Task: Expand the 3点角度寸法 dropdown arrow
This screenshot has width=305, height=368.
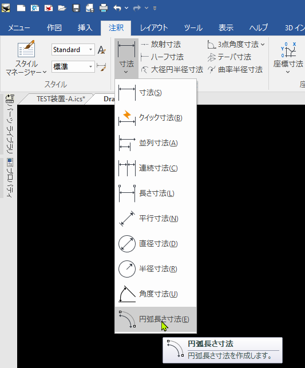Action: (263, 45)
